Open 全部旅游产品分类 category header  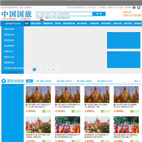(x=13, y=24)
